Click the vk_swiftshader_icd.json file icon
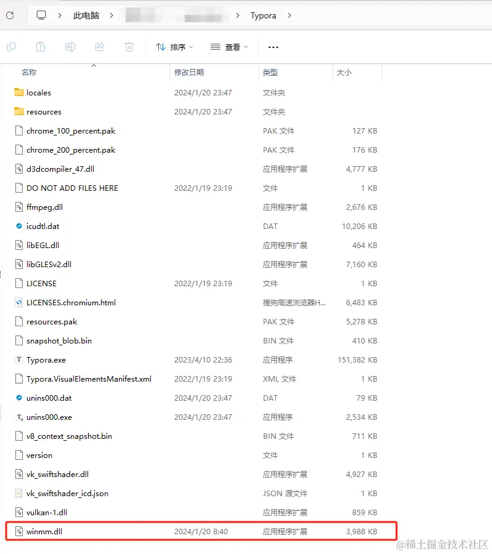The width and height of the screenshot is (492, 554). click(19, 493)
